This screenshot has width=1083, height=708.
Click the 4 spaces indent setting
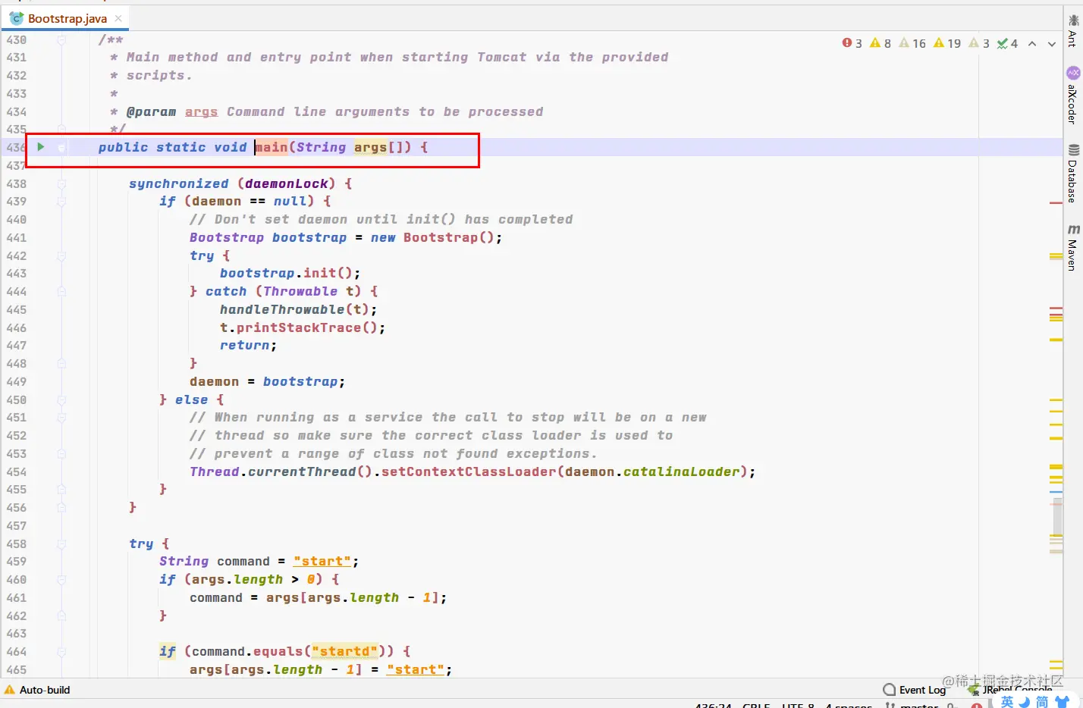click(849, 705)
